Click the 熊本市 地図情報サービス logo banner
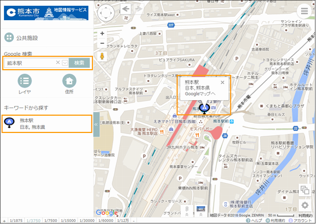316x224 pixels. pos(46,13)
